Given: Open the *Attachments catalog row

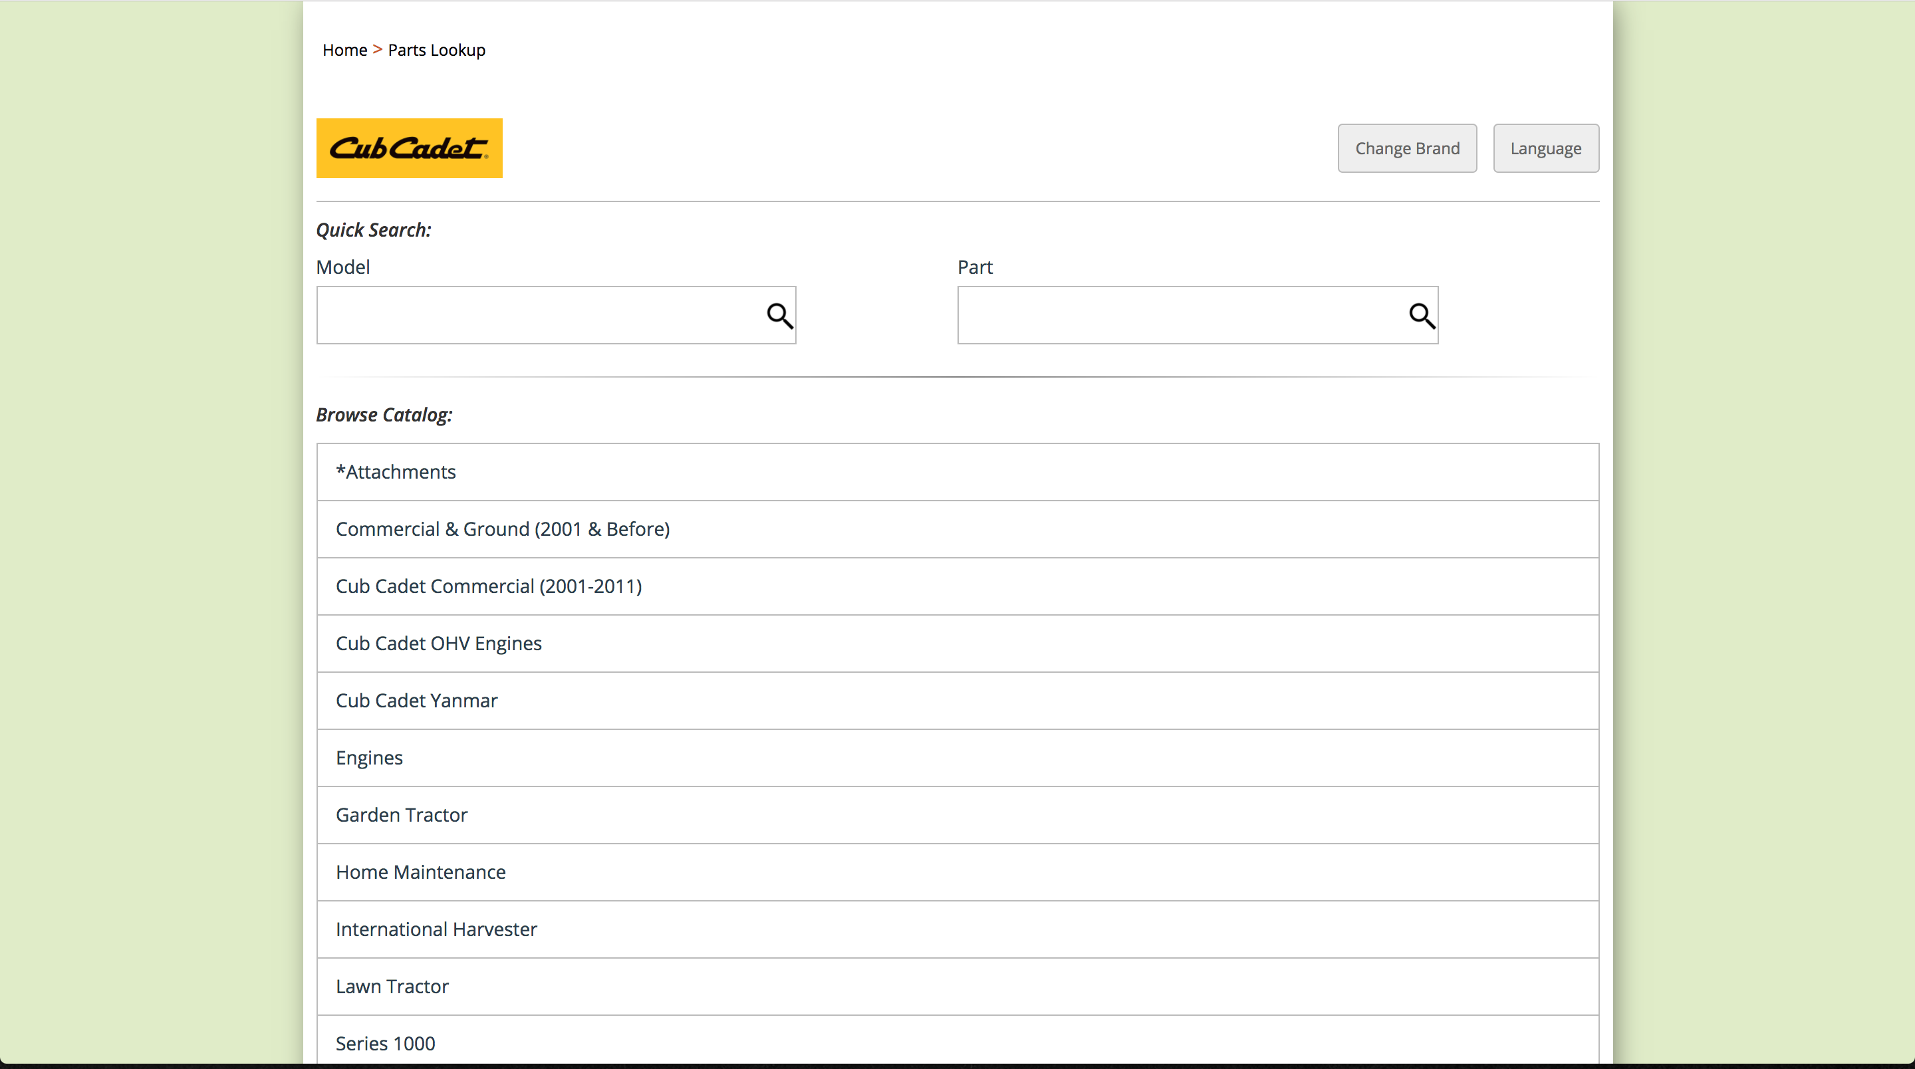Looking at the screenshot, I should [957, 472].
